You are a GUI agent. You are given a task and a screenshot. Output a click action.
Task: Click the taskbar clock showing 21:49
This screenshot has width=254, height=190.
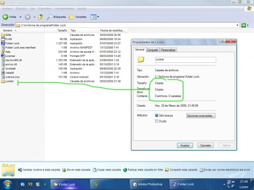pos(244,182)
